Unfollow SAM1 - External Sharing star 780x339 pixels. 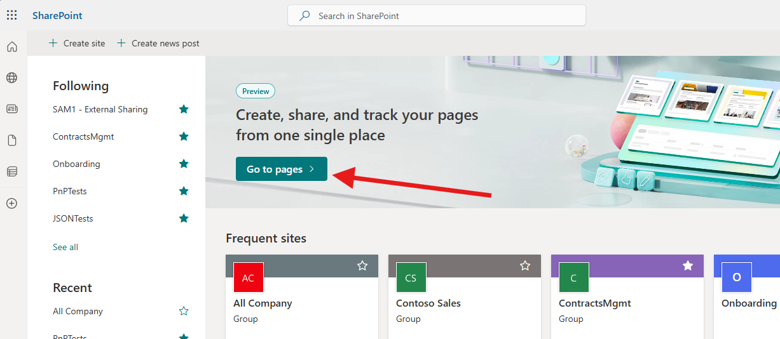(x=184, y=109)
